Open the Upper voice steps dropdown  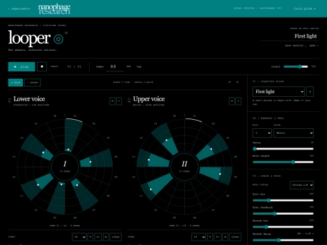(x=199, y=237)
